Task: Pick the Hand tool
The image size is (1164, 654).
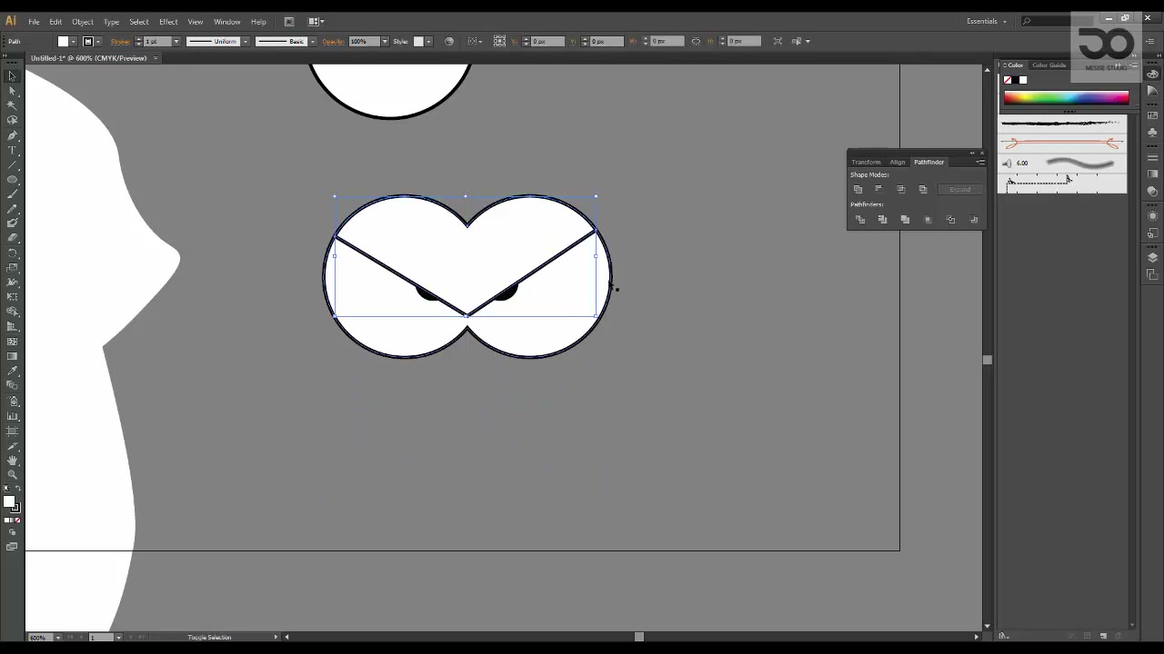Action: point(12,461)
